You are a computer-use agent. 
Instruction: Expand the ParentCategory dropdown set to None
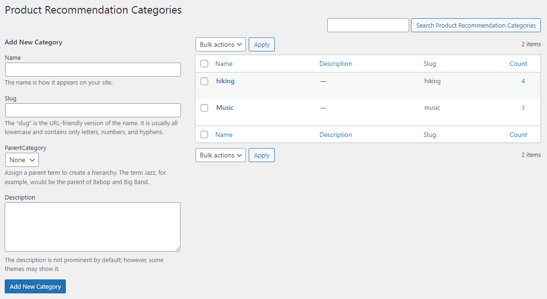[x=22, y=160]
